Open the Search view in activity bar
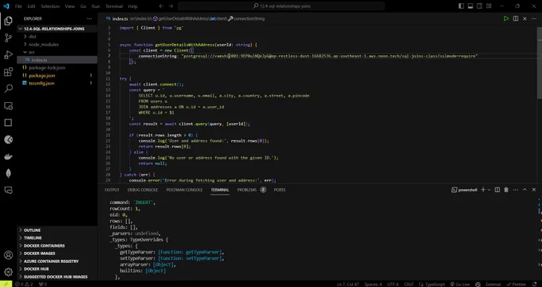Image resolution: width=542 pixels, height=287 pixels. click(x=8, y=88)
